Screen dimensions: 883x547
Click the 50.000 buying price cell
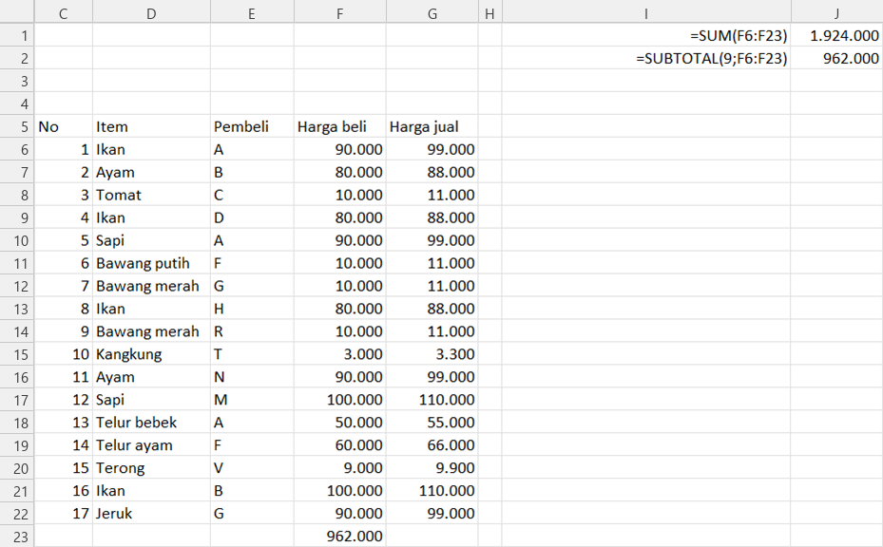340,422
